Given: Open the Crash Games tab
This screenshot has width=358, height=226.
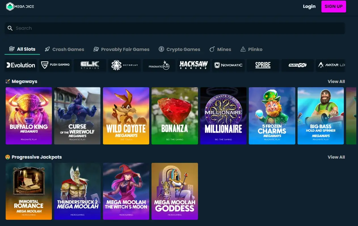Looking at the screenshot, I should coord(64,49).
